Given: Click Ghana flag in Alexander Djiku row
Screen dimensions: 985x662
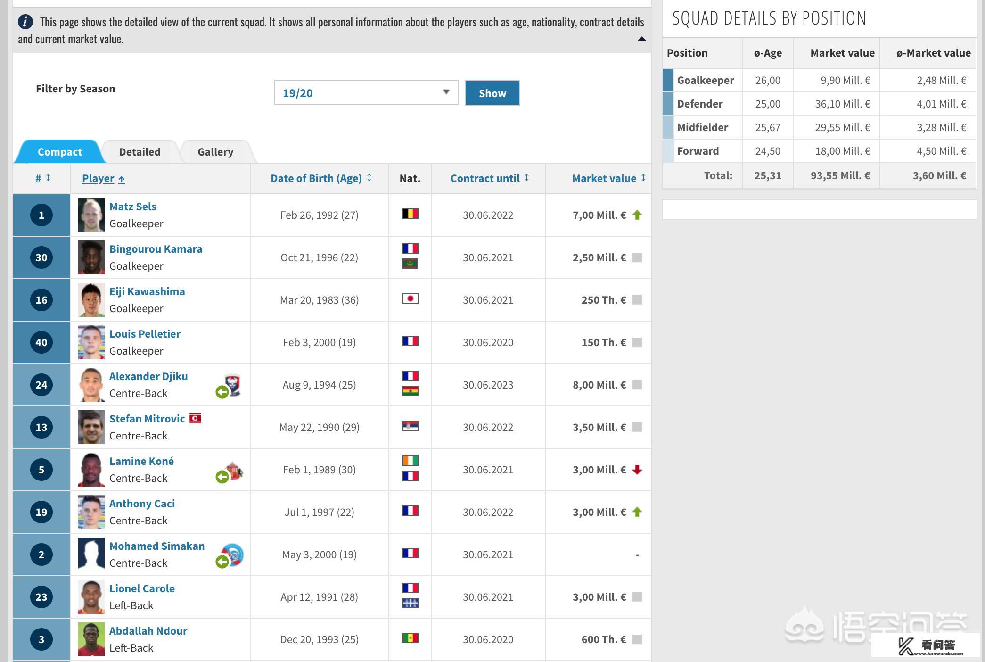Looking at the screenshot, I should 410,391.
